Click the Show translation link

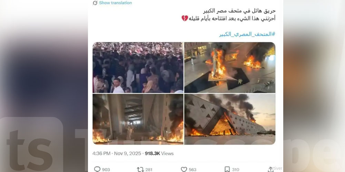click(x=116, y=3)
